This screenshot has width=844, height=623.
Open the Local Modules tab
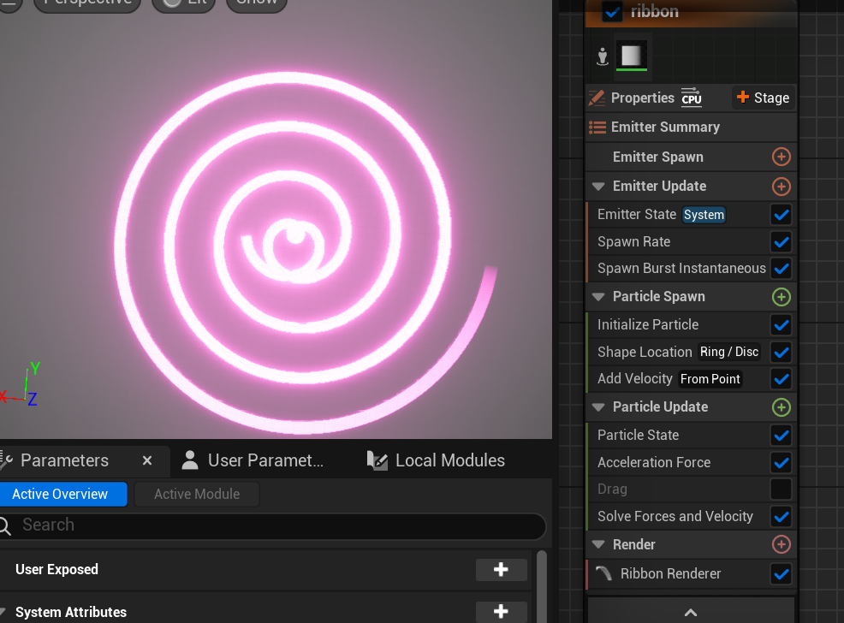437,460
